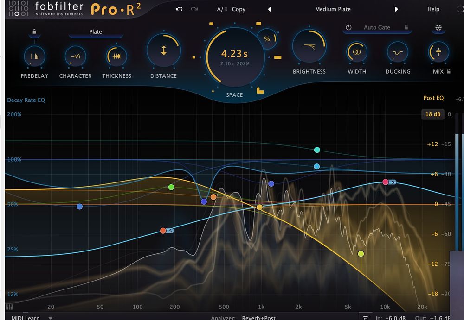The image size is (464, 320).
Task: Open the 18 dB display range menu
Action: point(432,114)
